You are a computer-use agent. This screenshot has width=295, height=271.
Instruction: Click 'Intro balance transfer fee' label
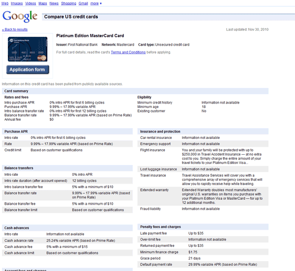(x=24, y=187)
